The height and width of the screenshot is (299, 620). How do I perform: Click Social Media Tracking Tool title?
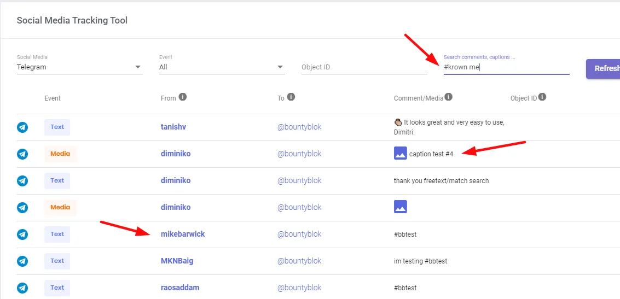pyautogui.click(x=72, y=20)
